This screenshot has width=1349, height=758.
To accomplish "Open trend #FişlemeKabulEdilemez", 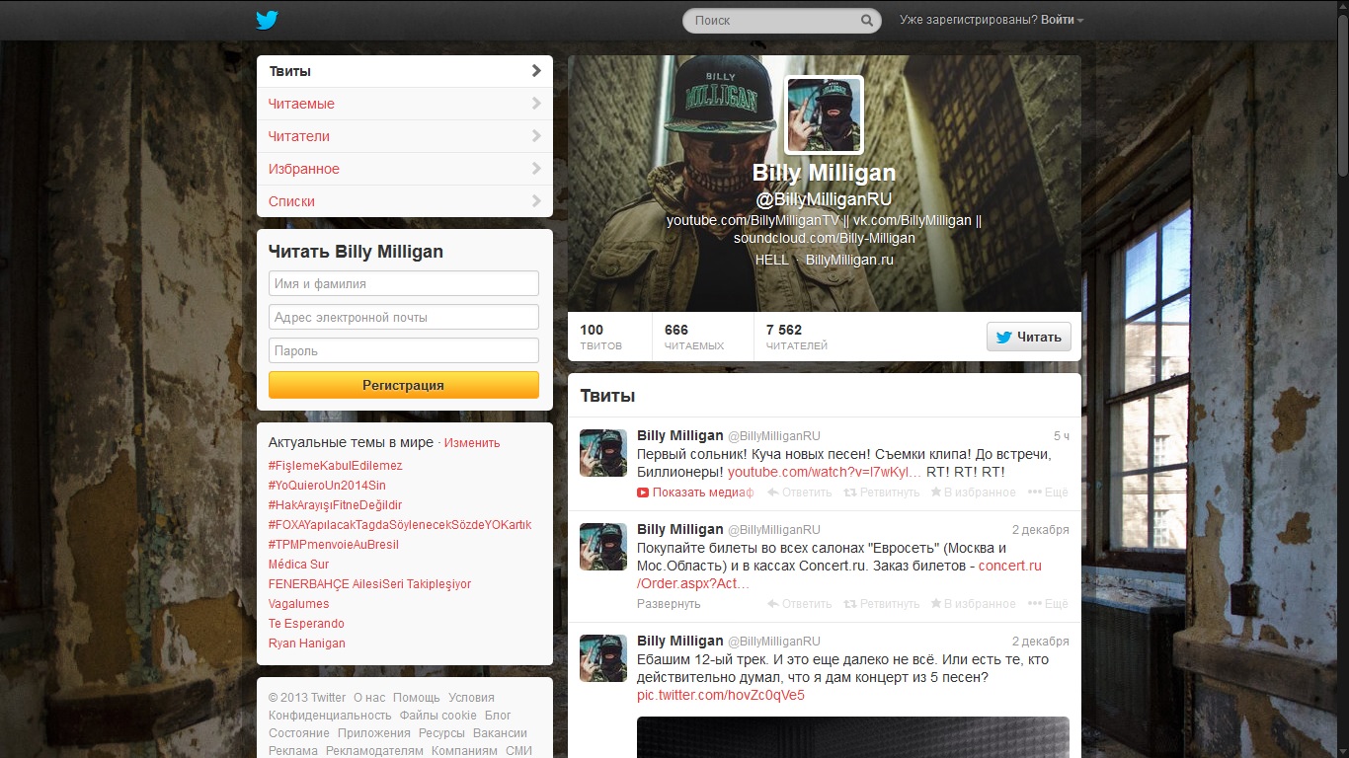I will point(336,466).
